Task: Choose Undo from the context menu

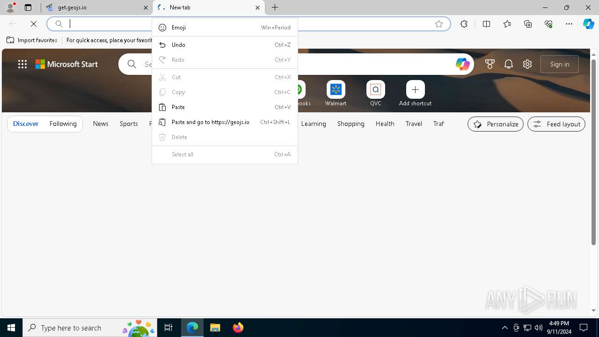Action: (225, 45)
